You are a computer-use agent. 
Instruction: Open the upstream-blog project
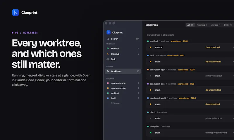coord(123,88)
